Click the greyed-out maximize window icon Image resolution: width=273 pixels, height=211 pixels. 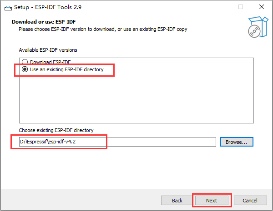(x=241, y=7)
